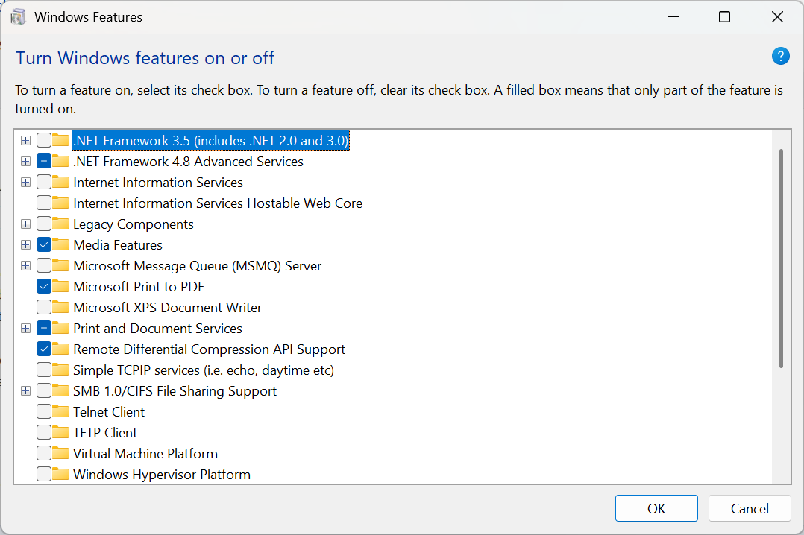This screenshot has width=804, height=535.
Task: Click the Cancel button
Action: coord(750,507)
